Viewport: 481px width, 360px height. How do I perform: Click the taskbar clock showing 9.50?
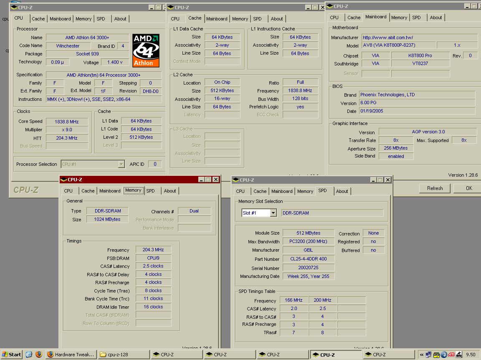[471, 355]
